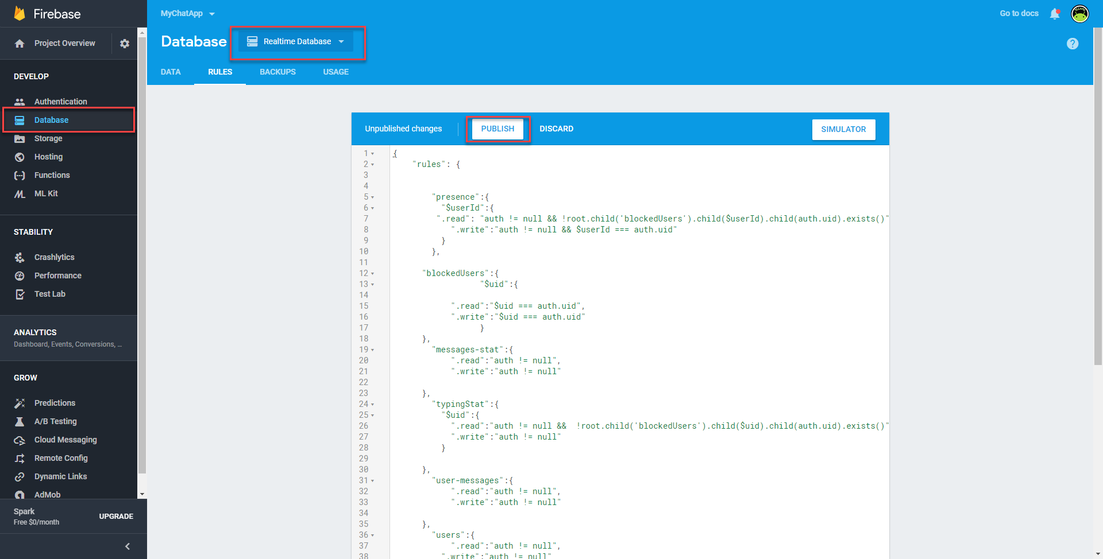The image size is (1103, 559).
Task: Publish the database rules changes
Action: point(497,129)
